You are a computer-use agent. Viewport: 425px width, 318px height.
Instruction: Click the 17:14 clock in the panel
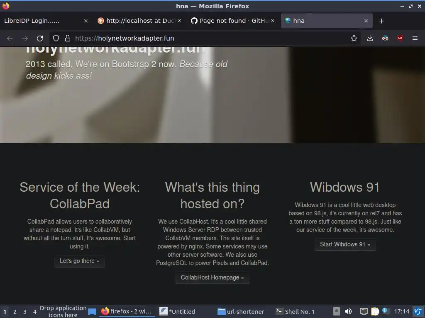[401, 311]
